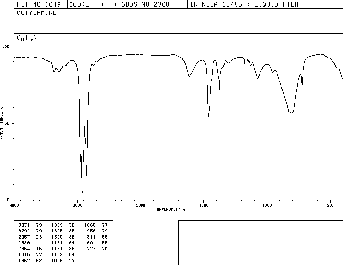Image resolution: width=343 pixels, height=265 pixels.
Task: Click the 1467 absorption peak on spectrum
Action: coord(208,117)
